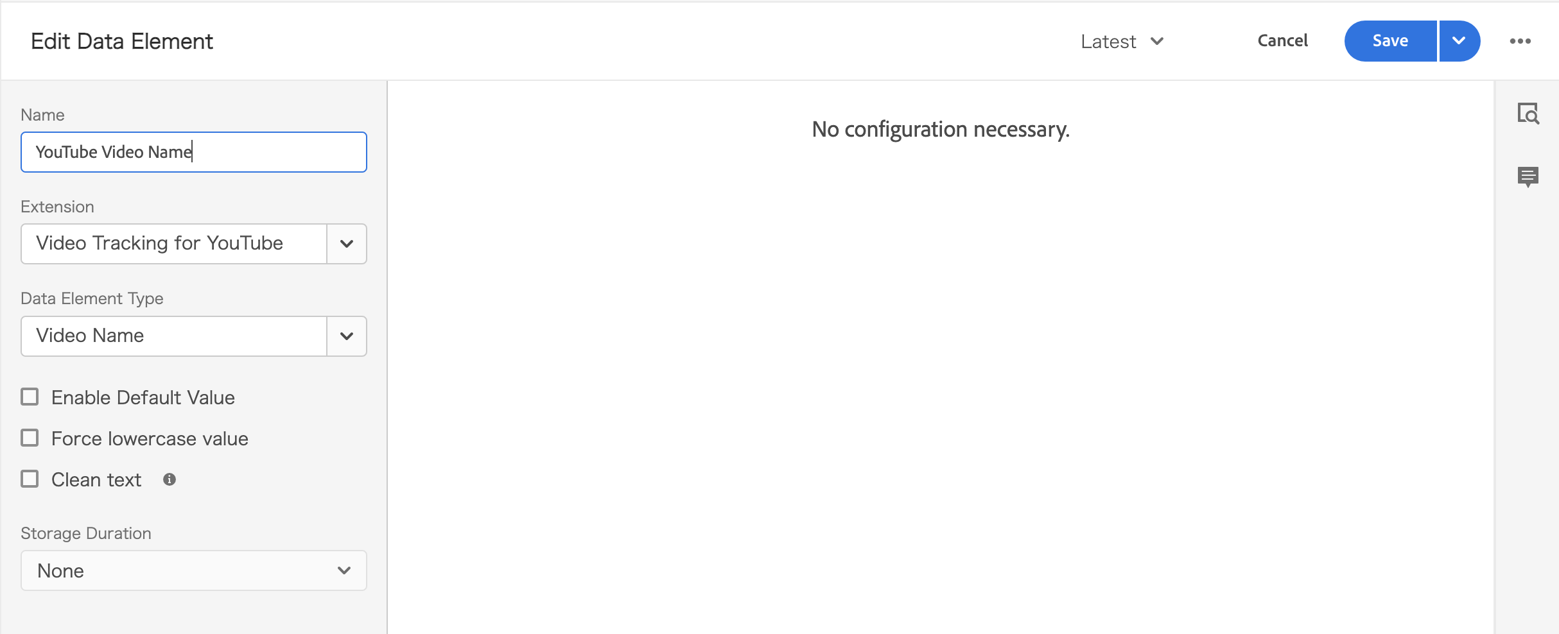Click the Clean text info icon
The image size is (1559, 634).
click(170, 479)
